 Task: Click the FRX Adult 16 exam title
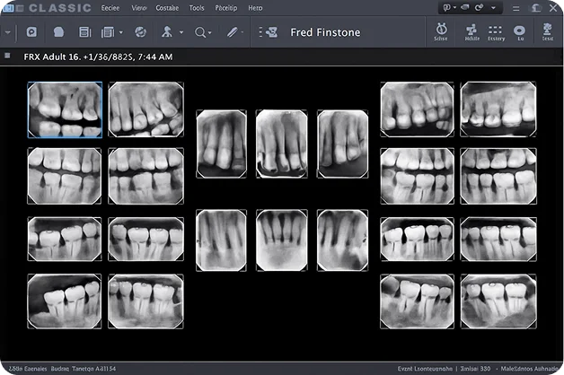(98, 57)
